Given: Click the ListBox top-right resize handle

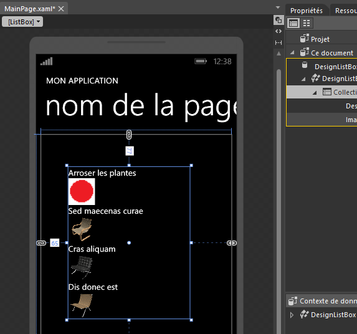Looking at the screenshot, I should (x=191, y=166).
